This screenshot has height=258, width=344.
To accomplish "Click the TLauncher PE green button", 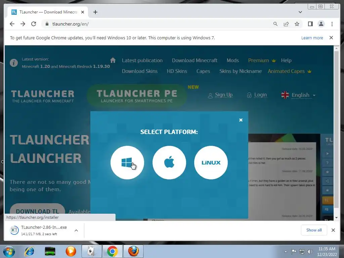I will click(x=137, y=95).
